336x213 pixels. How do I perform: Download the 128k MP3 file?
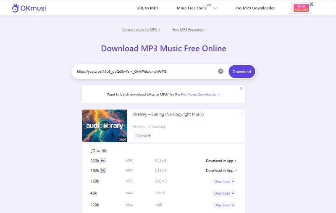coord(224,181)
